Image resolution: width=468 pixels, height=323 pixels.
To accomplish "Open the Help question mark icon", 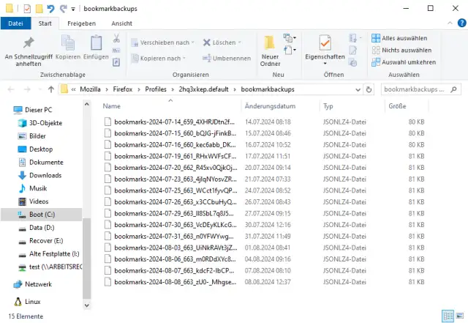I will [461, 23].
